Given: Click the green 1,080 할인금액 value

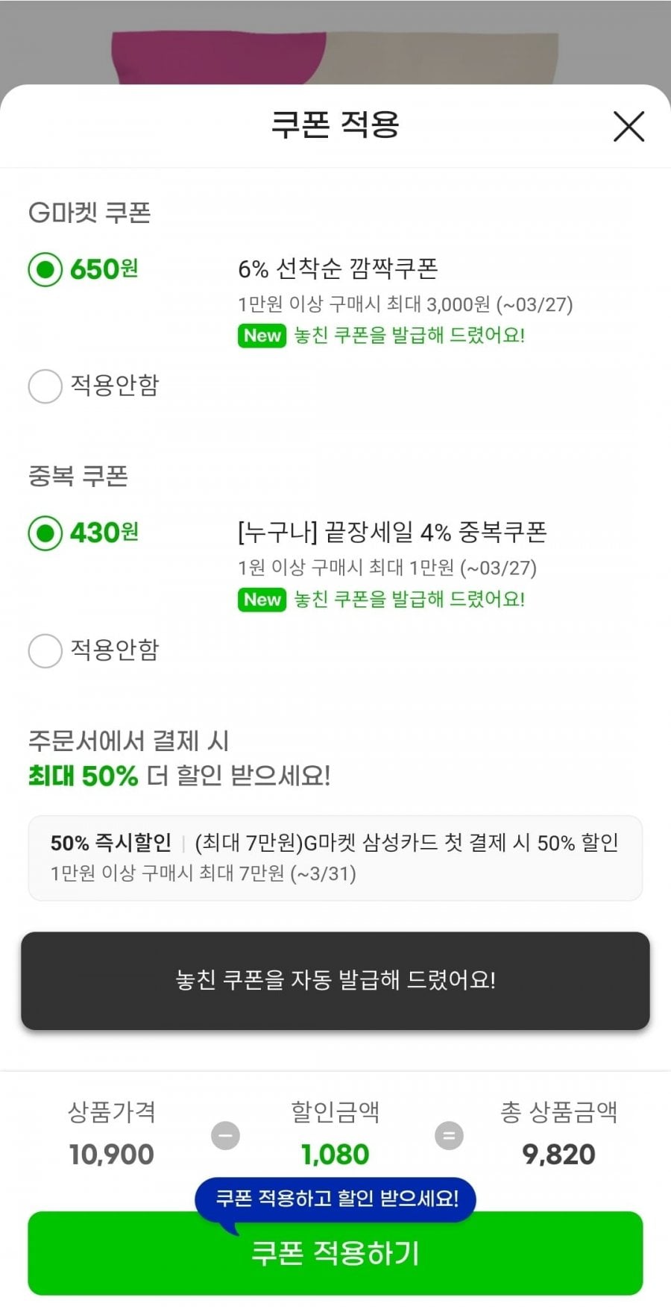Looking at the screenshot, I should coord(335,1155).
